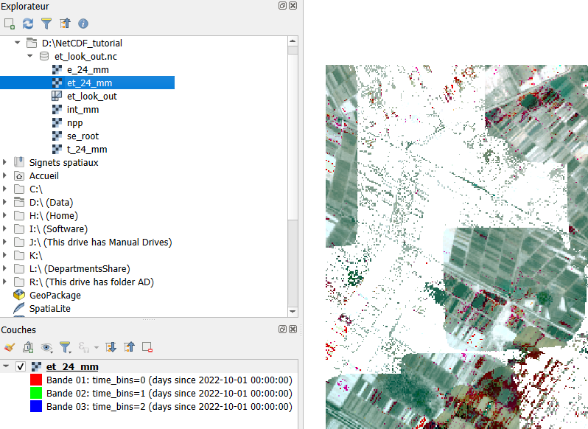Click the red Bande 01 color swatch

pos(36,380)
